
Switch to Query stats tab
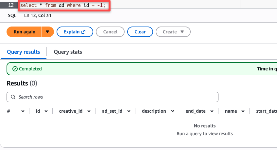(68, 52)
